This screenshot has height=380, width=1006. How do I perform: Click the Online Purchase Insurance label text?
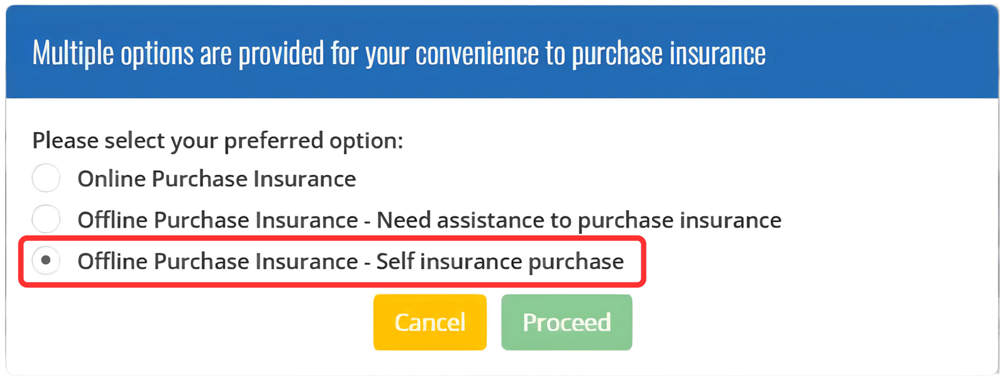pyautogui.click(x=216, y=178)
